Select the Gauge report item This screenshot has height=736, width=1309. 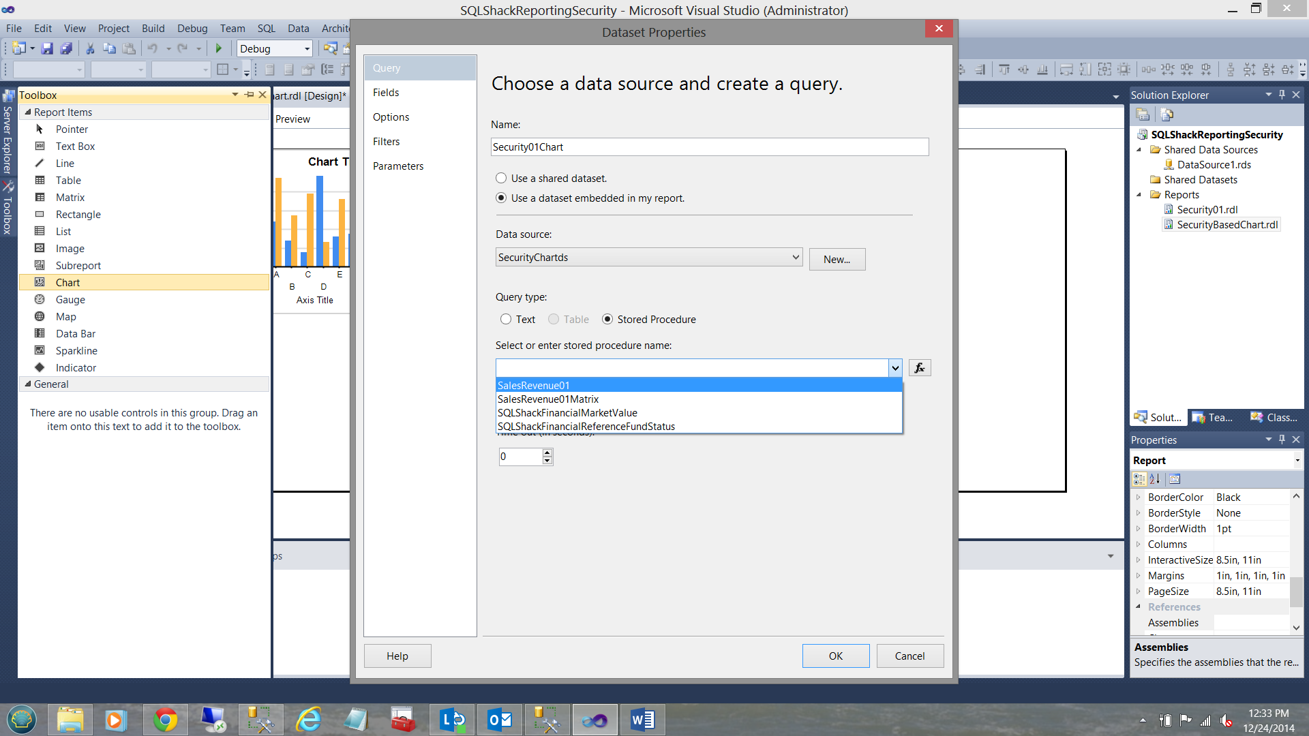[70, 299]
